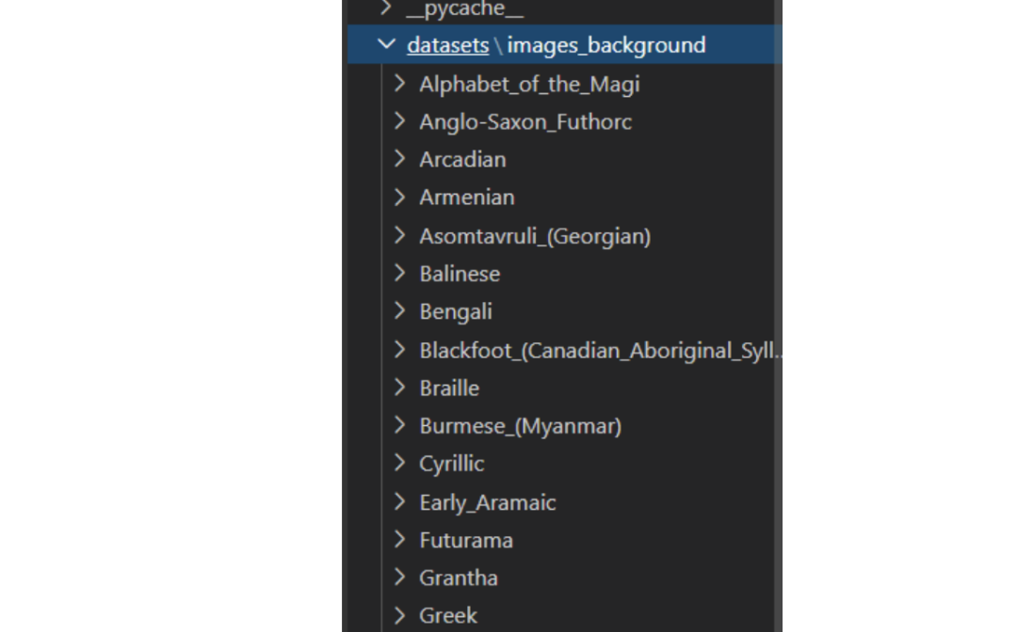Select the Blackfoot_(Canadian_Aboriginal_Syll... folder
This screenshot has height=632, width=1017.
(x=601, y=351)
